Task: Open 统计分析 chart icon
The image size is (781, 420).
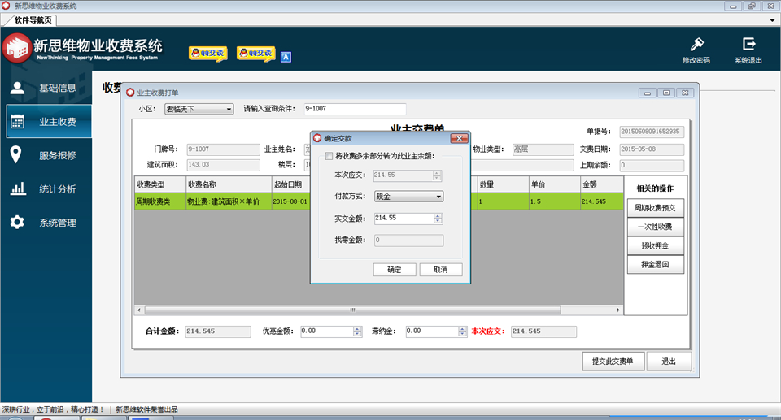Action: click(x=18, y=188)
